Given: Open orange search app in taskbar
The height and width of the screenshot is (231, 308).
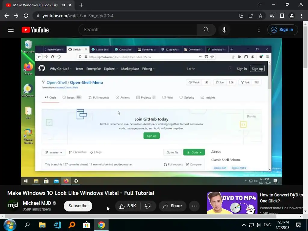Looking at the screenshot, I should click(x=72, y=225).
